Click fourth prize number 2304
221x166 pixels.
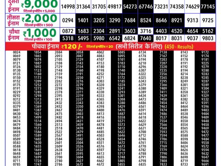99,31
